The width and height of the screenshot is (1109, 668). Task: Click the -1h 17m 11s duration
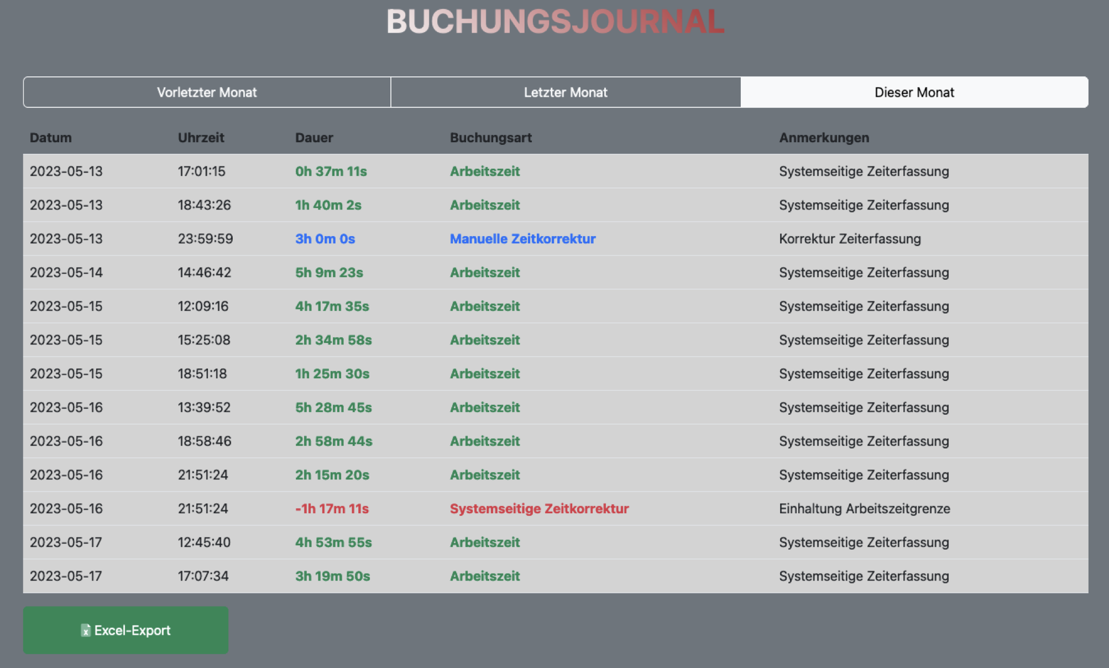[332, 509]
